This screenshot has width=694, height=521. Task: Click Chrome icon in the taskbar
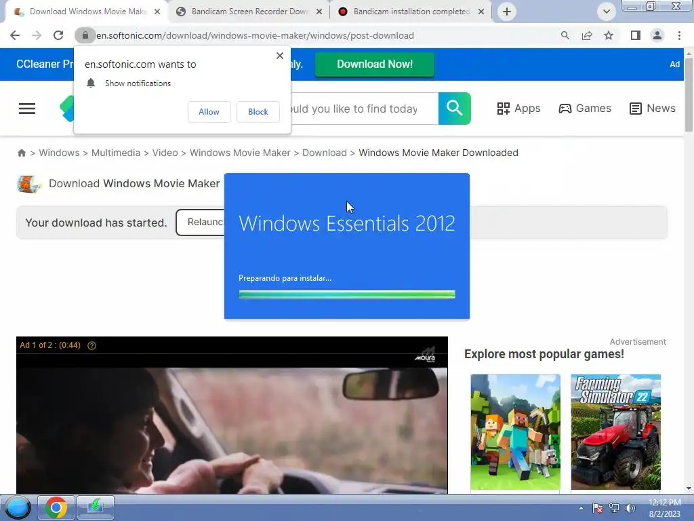coord(56,507)
